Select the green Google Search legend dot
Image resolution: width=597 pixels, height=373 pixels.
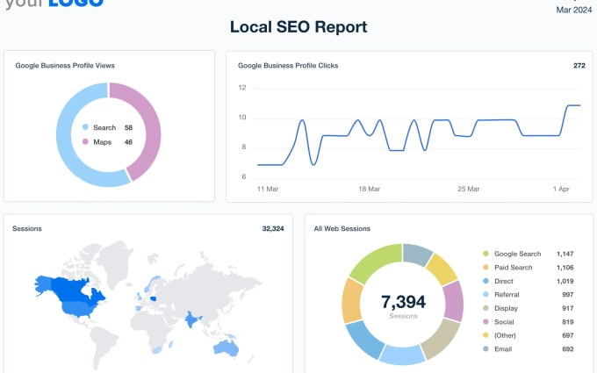pos(485,254)
